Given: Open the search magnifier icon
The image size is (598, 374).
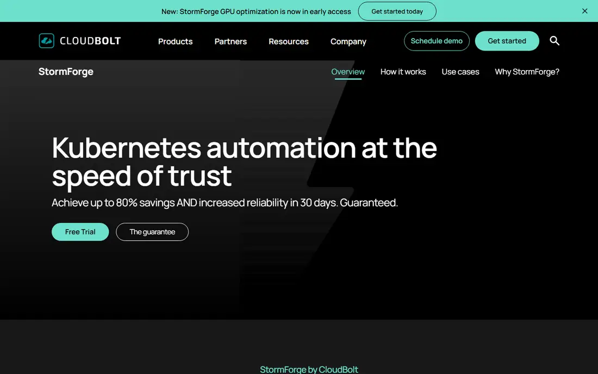Looking at the screenshot, I should click(x=555, y=41).
